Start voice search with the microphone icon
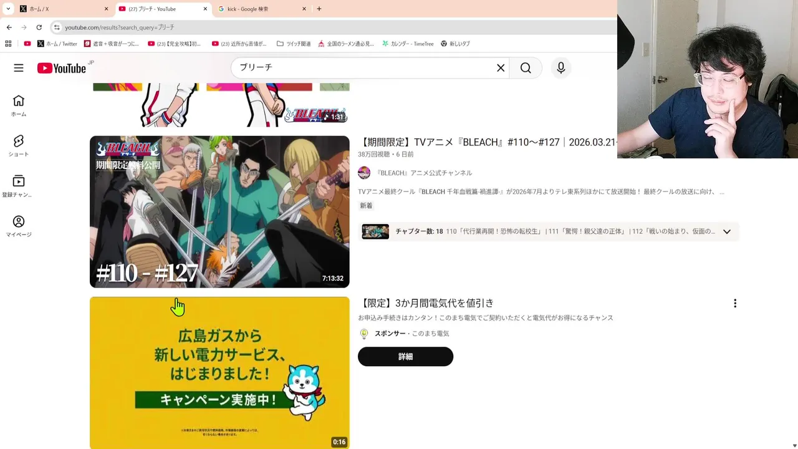 pyautogui.click(x=561, y=68)
